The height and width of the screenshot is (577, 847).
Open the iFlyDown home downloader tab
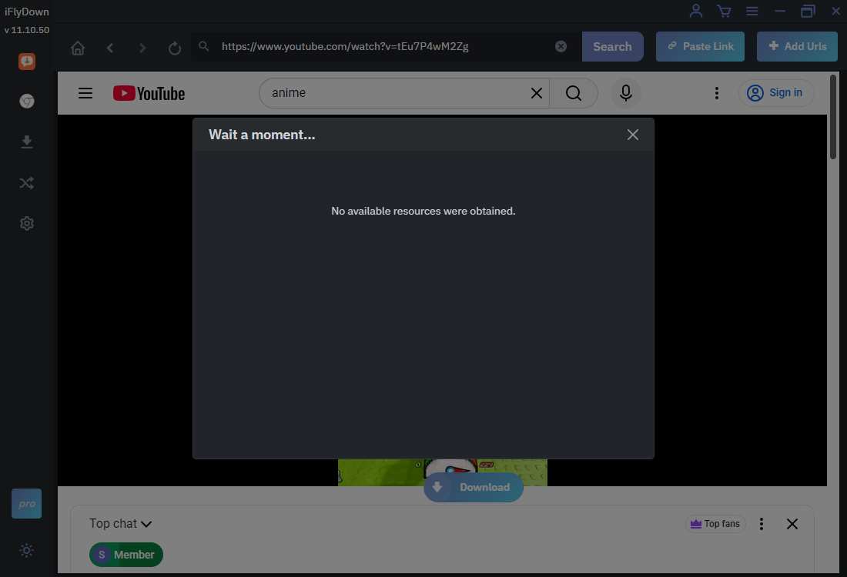point(26,62)
